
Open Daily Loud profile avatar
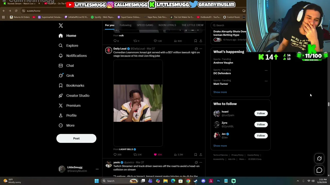[x=109, y=50]
